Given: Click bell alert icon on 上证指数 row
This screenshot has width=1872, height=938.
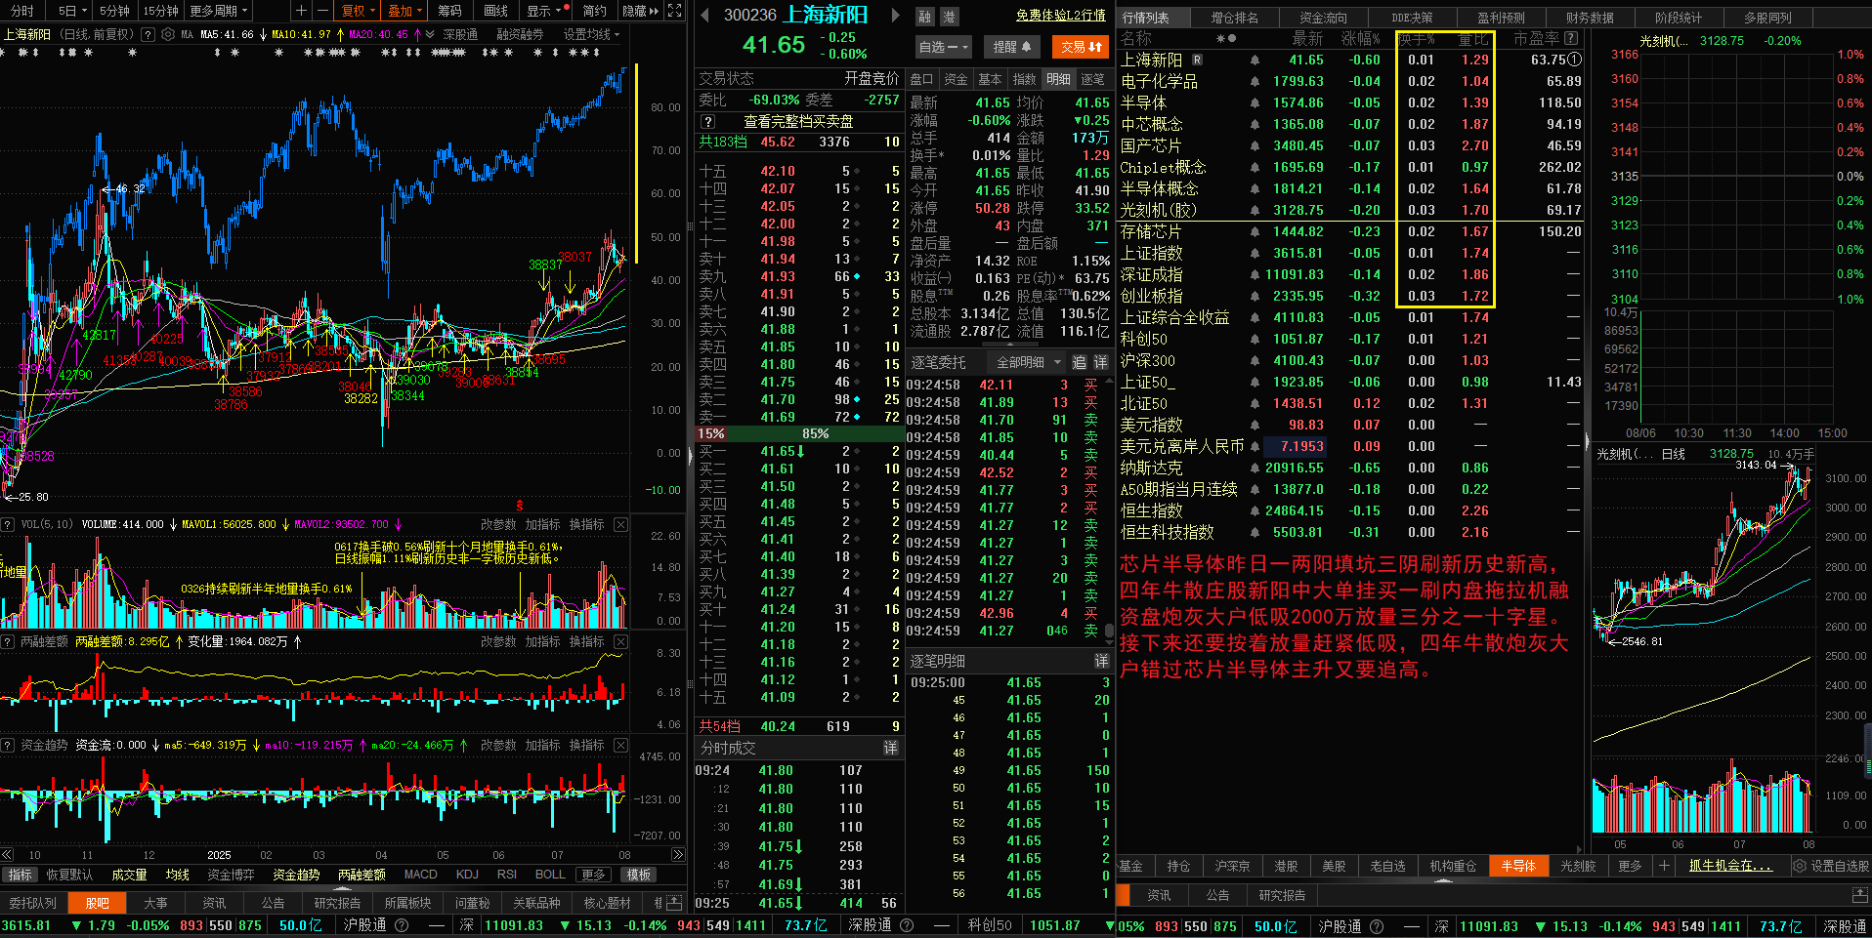Looking at the screenshot, I should point(1255,254).
